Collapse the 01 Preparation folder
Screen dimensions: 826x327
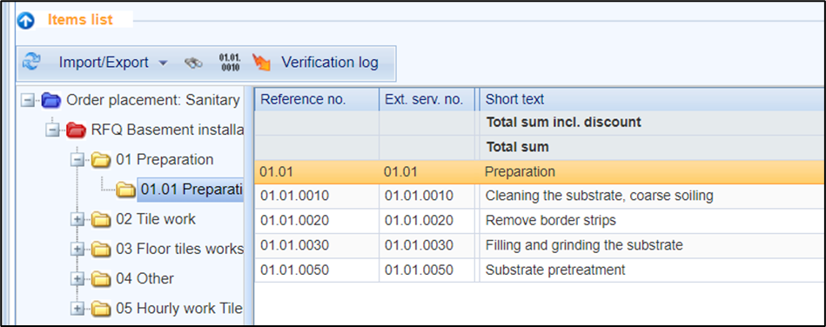(77, 159)
